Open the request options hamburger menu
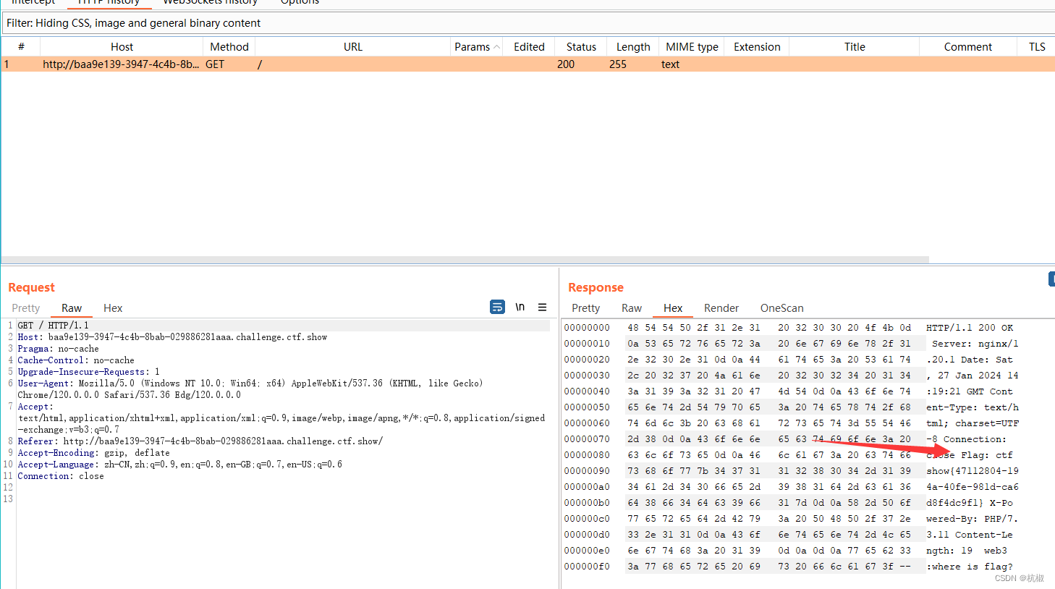This screenshot has width=1055, height=589. 542,308
